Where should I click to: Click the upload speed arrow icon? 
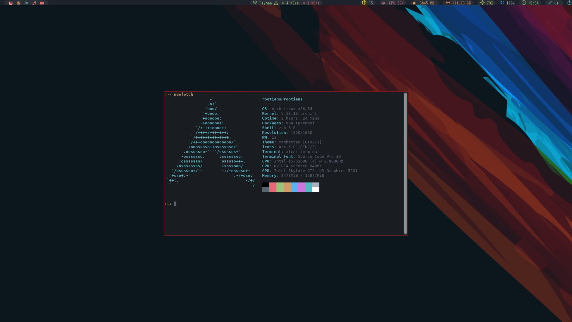click(x=304, y=3)
